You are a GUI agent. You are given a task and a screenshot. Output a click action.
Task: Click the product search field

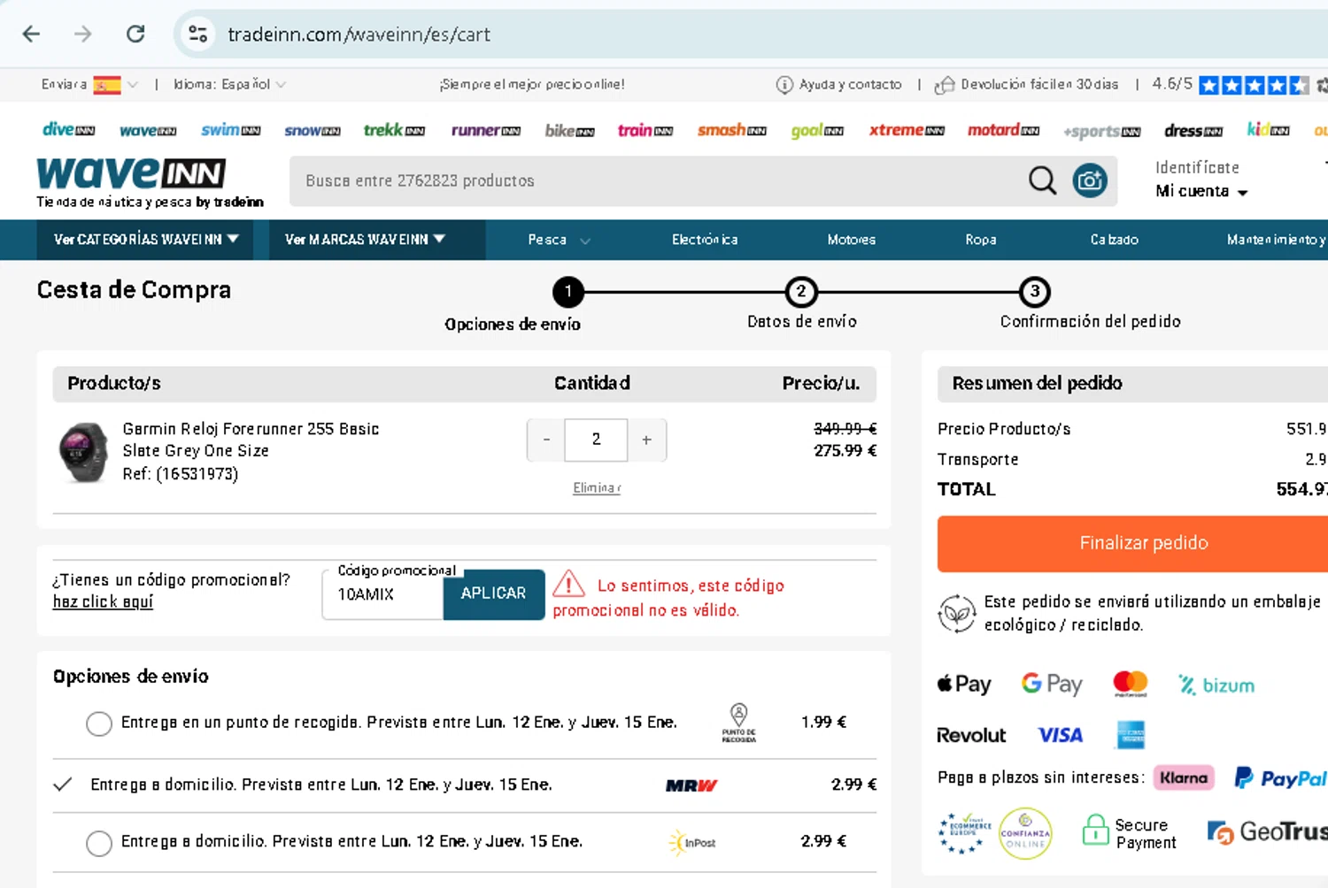pos(655,180)
